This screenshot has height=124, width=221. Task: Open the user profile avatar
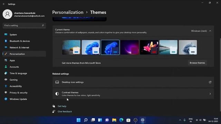click(8, 14)
